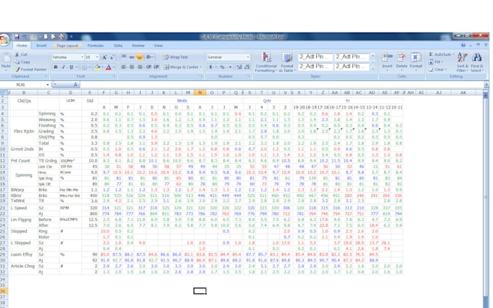This screenshot has height=308, width=493.
Task: Expand the cell styles gallery More arrow
Action: click(x=373, y=68)
